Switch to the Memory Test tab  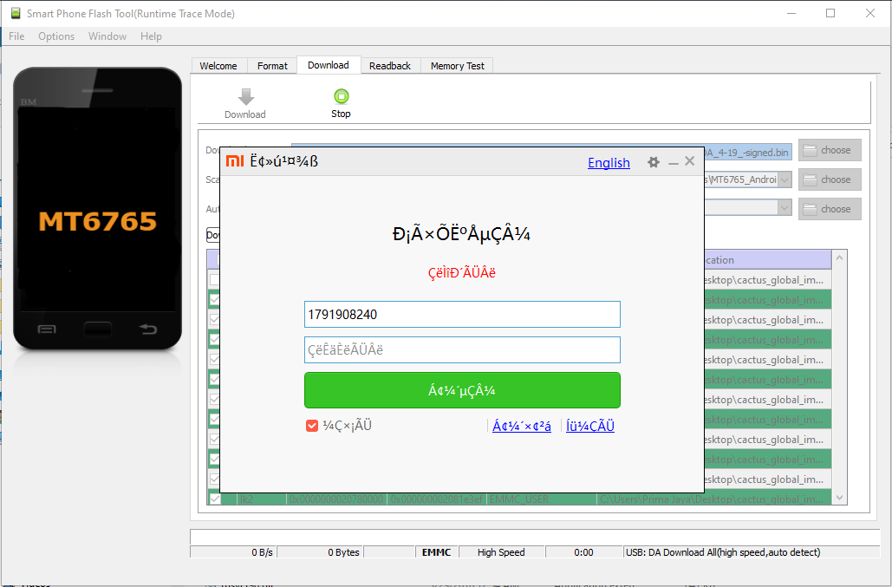coord(458,66)
